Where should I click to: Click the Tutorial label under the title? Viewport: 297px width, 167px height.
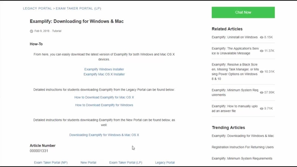(x=56, y=31)
